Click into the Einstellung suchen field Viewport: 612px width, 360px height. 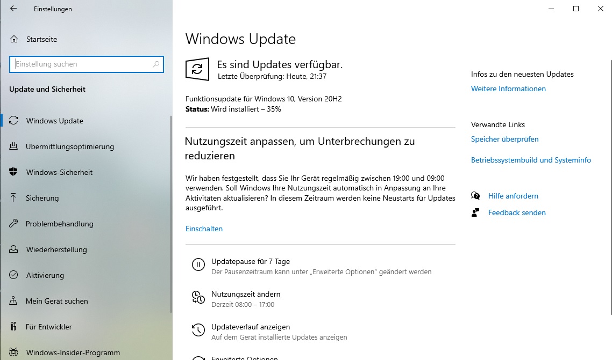(x=86, y=64)
